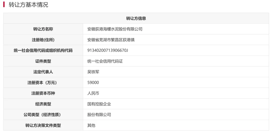This screenshot has width=272, height=134.
Task: Select company type value 股份有限公司
Action: point(99,115)
